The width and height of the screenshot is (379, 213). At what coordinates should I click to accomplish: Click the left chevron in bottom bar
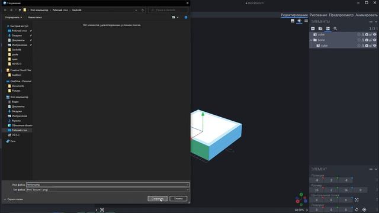(x=97, y=210)
